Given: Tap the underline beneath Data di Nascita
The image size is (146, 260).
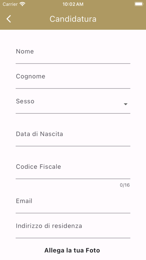Looking at the screenshot, I should [x=73, y=146].
